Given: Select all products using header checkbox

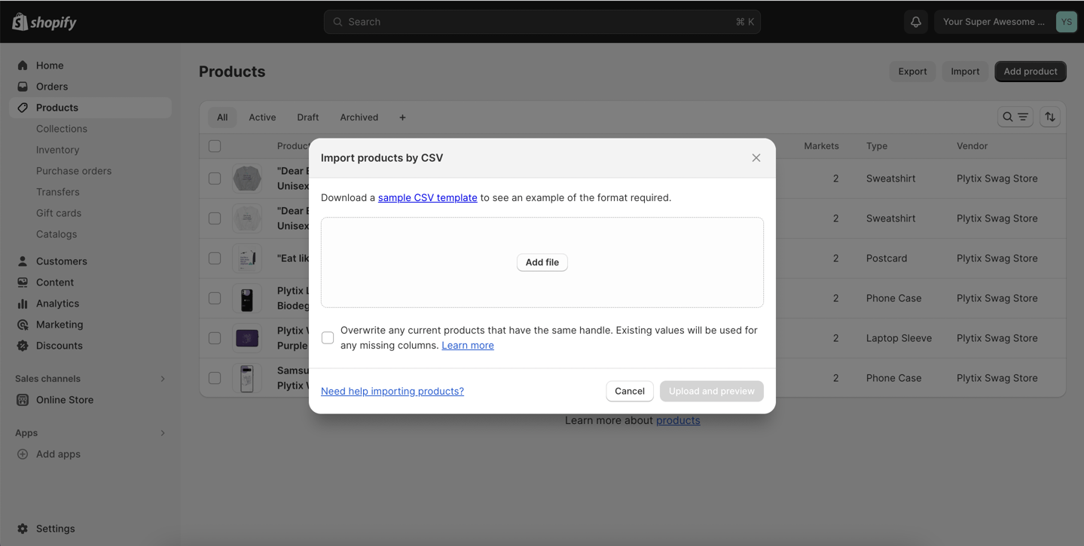Looking at the screenshot, I should [x=215, y=145].
